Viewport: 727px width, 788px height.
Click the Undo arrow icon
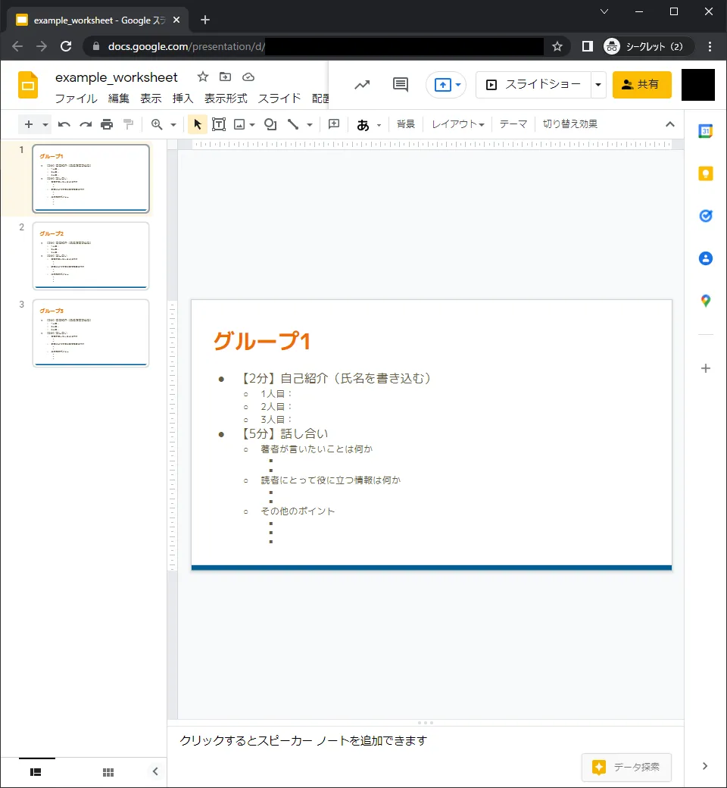pos(64,124)
